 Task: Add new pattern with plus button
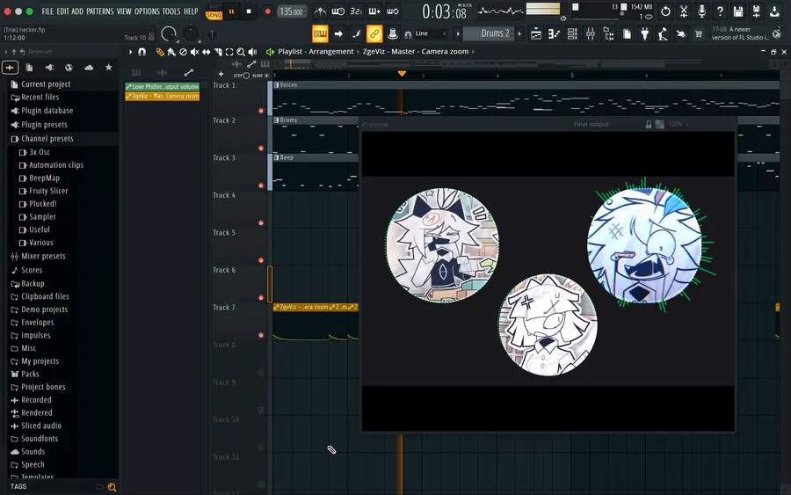tap(519, 33)
